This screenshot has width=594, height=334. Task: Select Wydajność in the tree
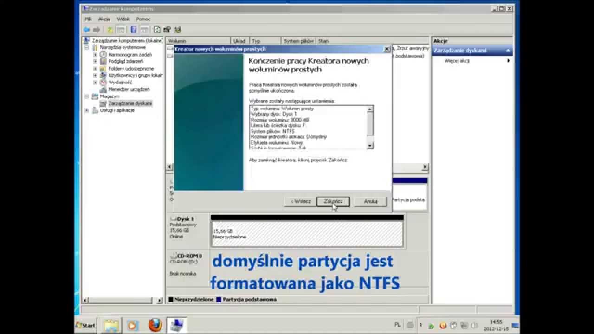click(x=120, y=82)
